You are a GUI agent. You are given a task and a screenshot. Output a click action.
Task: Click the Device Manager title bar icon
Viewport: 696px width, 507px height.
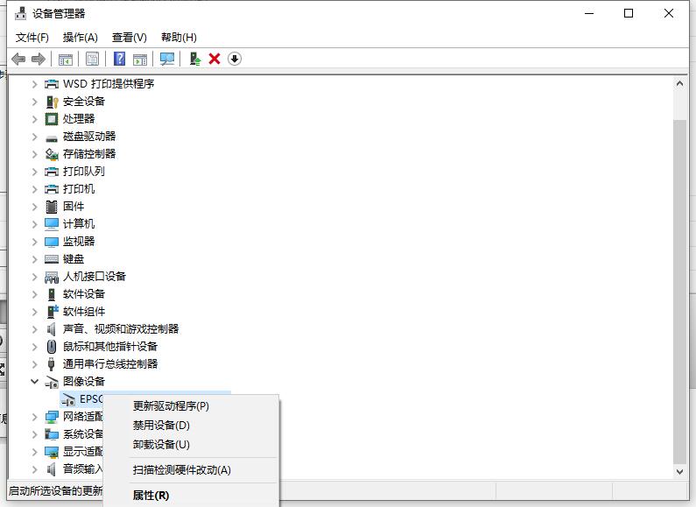point(20,13)
